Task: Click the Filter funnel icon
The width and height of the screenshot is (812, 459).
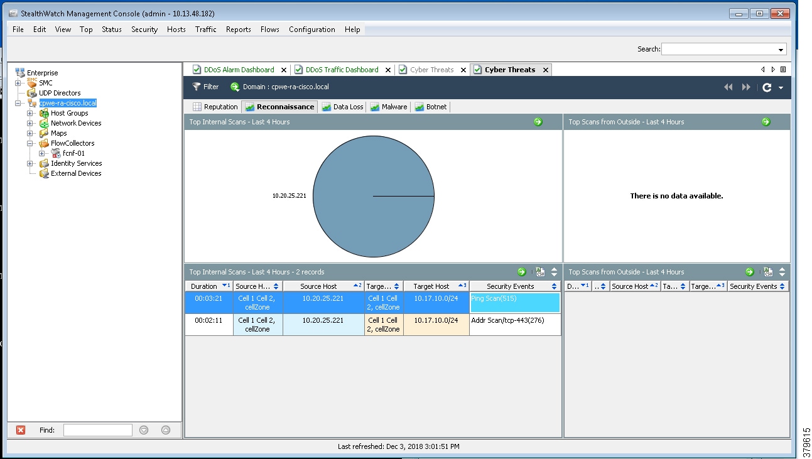Action: 197,87
